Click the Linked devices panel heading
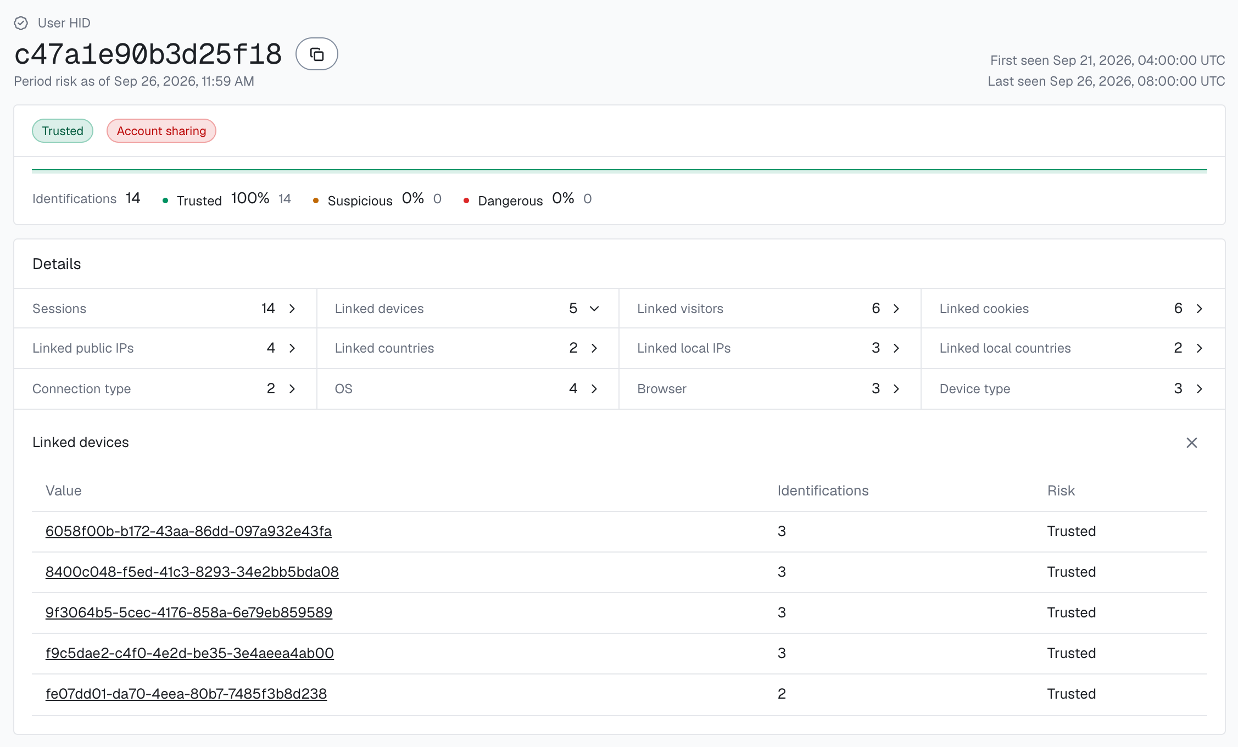 pos(80,443)
